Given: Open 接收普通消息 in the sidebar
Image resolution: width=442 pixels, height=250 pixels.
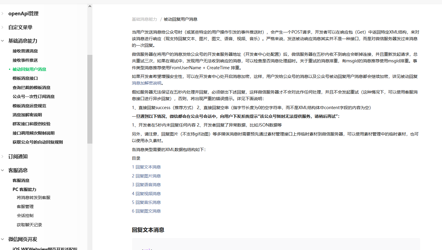Looking at the screenshot, I should 25,51.
